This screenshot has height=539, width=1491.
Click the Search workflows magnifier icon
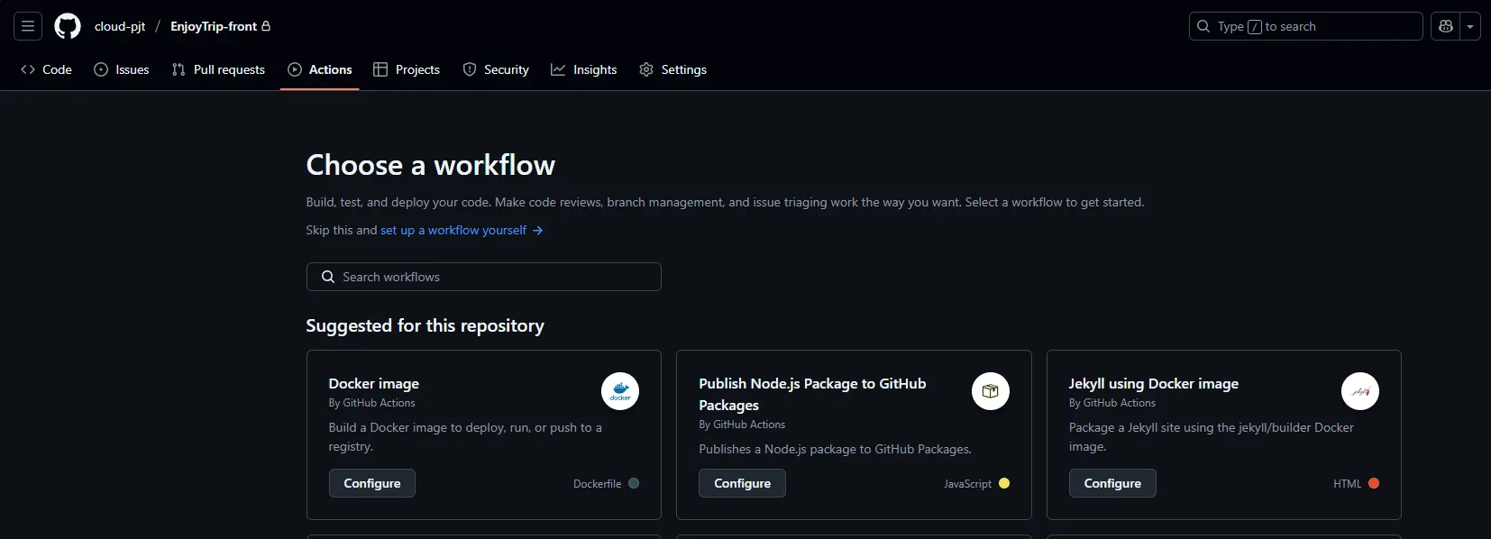tap(328, 277)
